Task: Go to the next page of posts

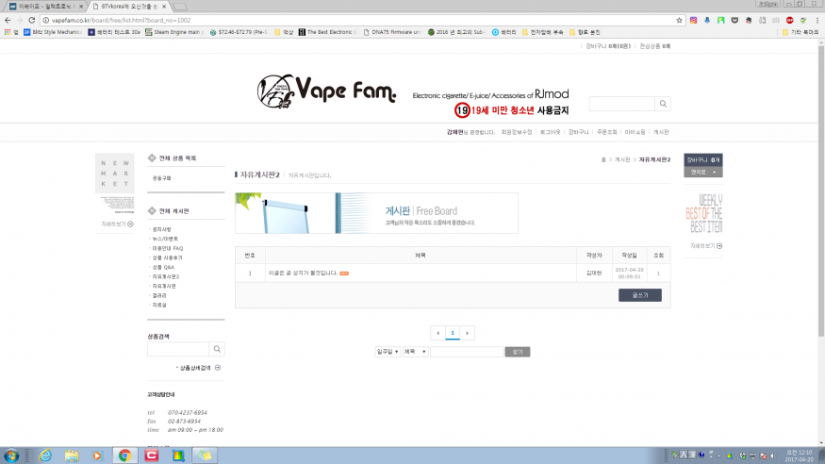Action: click(467, 333)
